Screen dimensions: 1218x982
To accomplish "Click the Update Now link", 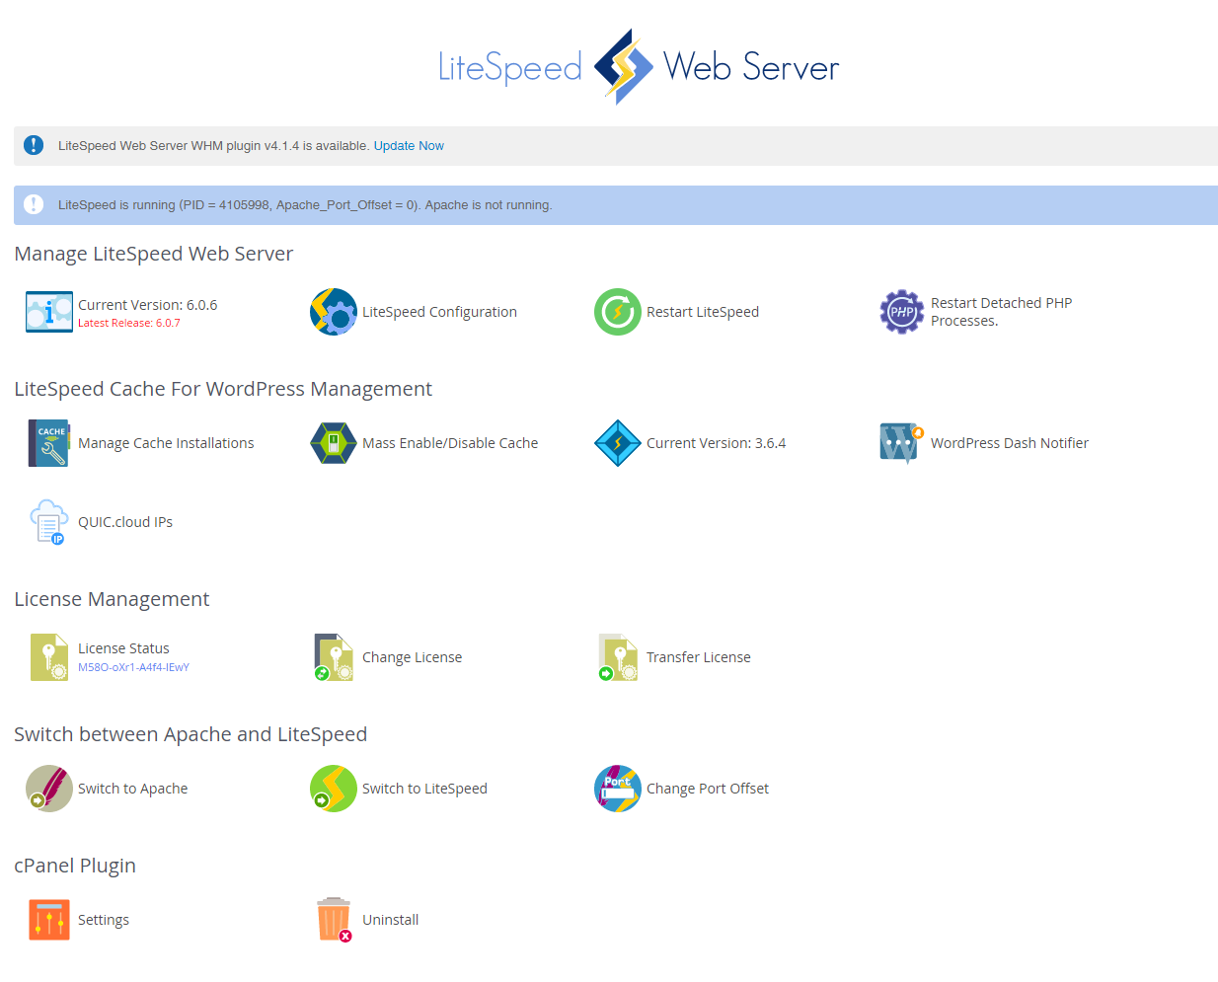I will [x=409, y=146].
